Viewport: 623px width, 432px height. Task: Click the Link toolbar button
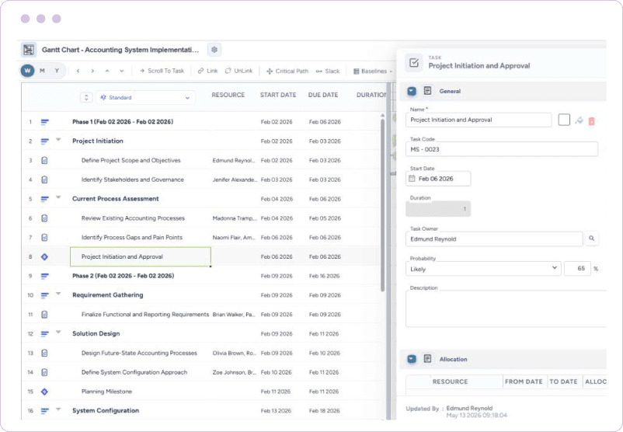click(208, 71)
